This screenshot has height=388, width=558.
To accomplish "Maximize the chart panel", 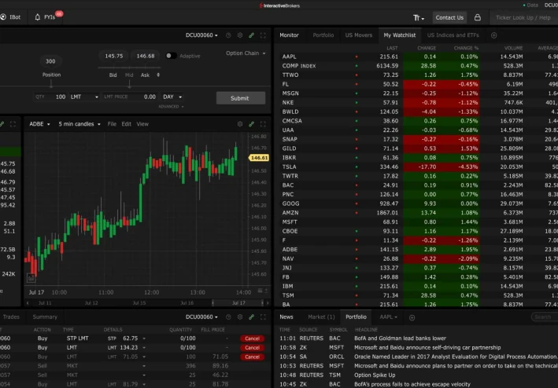I will [x=263, y=124].
